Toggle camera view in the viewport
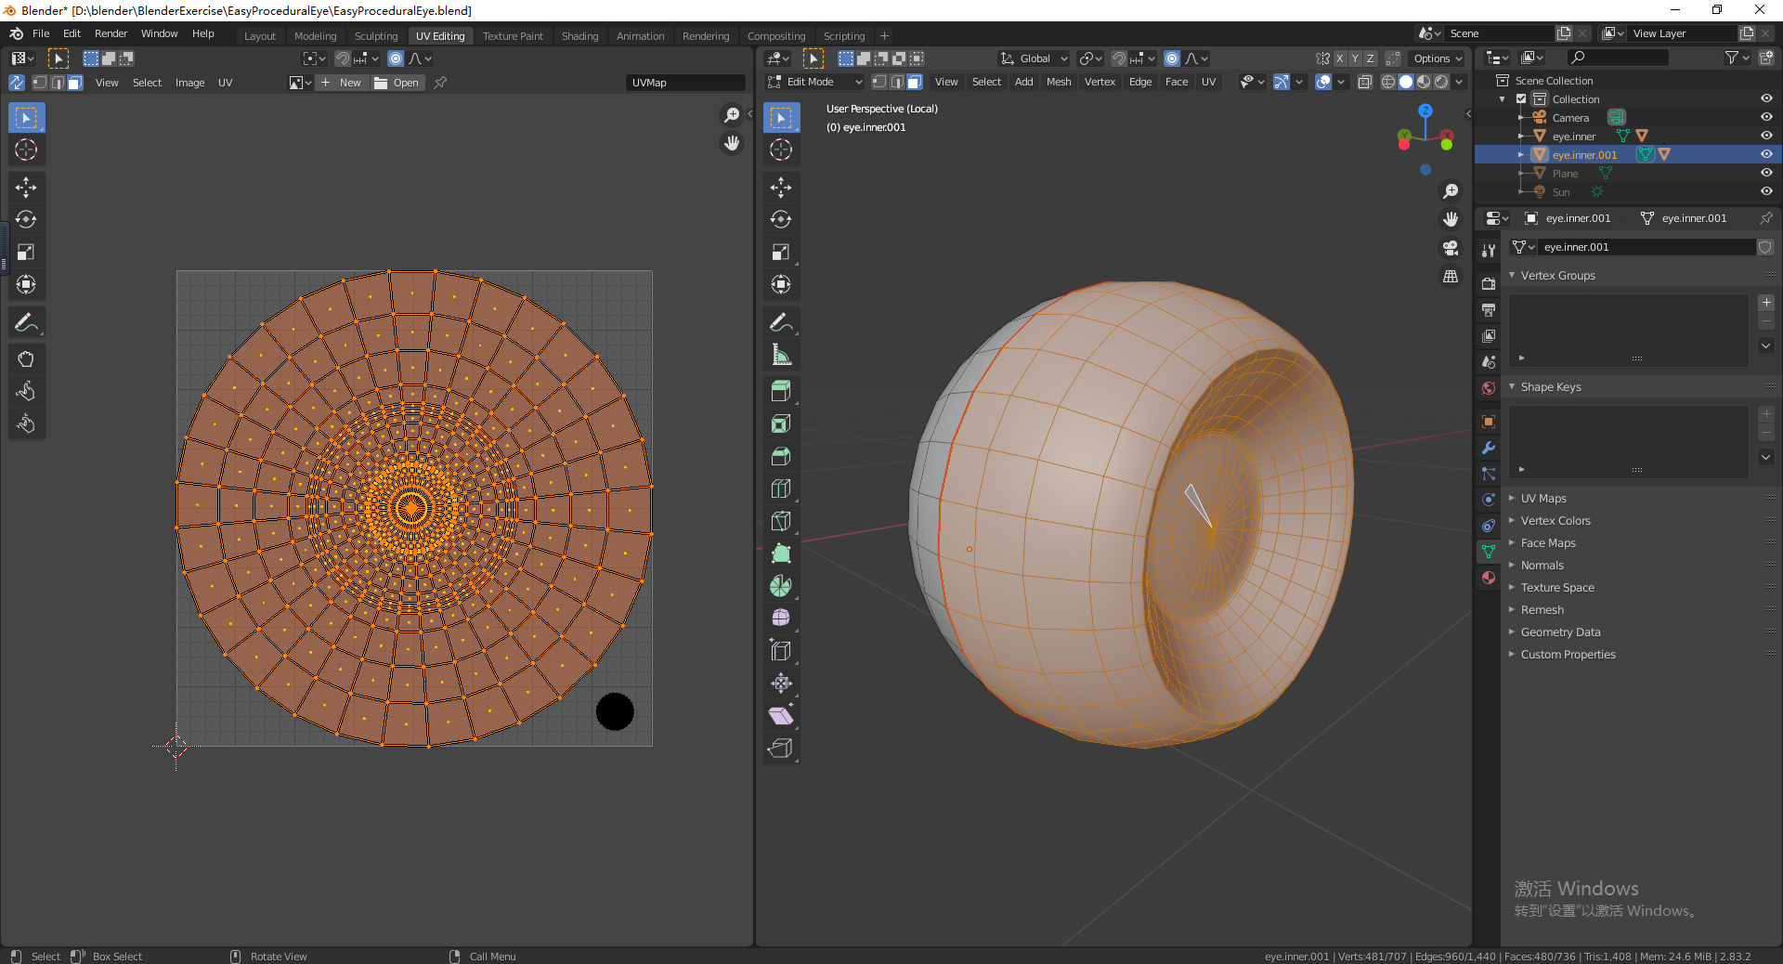 coord(1450,248)
